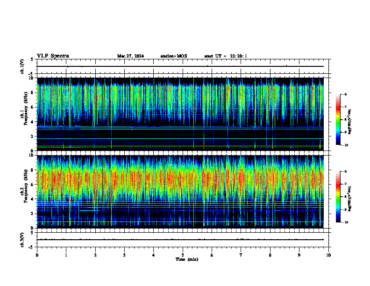Click tick label "2" on the Time axis
370x286 pixels.
coord(95,255)
